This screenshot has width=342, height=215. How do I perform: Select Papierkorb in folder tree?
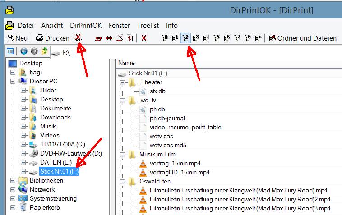pos(45,207)
